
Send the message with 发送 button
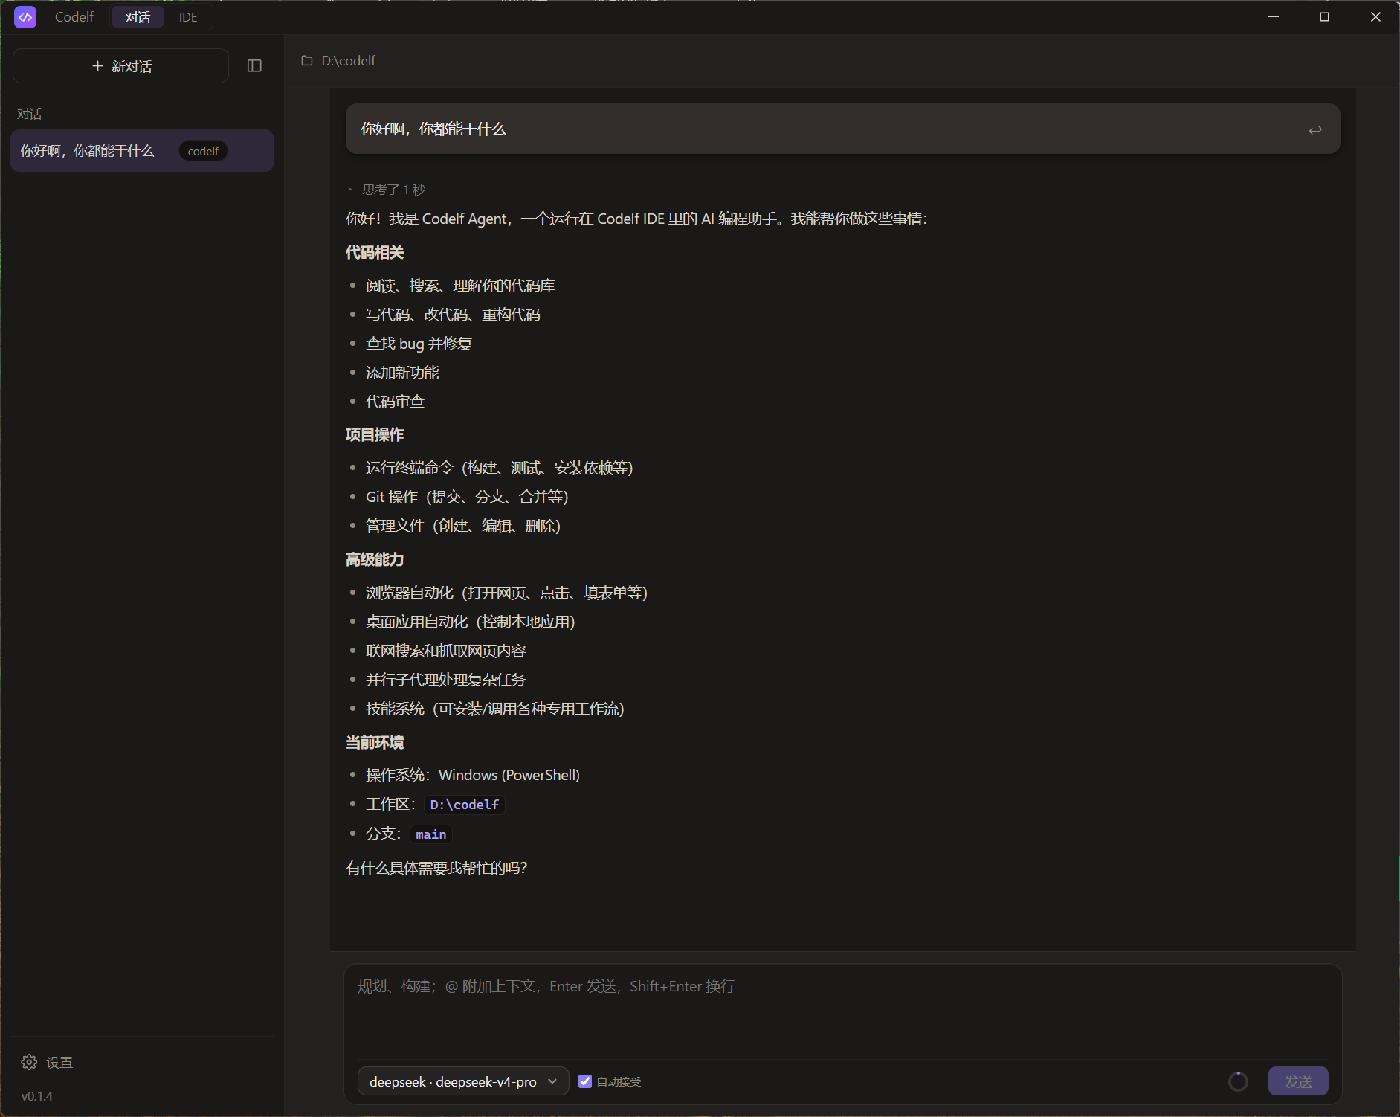click(x=1298, y=1081)
